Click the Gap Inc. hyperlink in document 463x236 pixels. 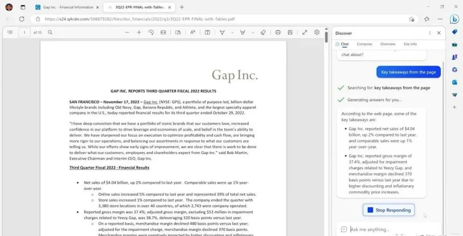point(150,102)
